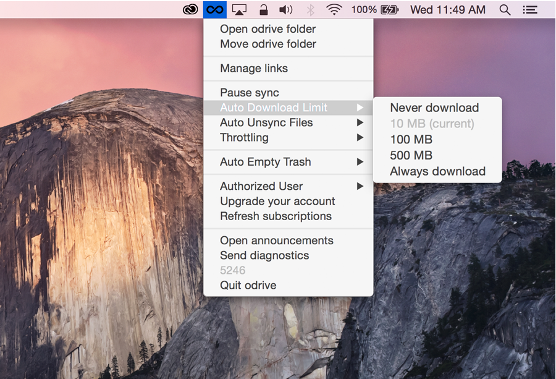Click the padlock icon in menu bar

pyautogui.click(x=263, y=9)
